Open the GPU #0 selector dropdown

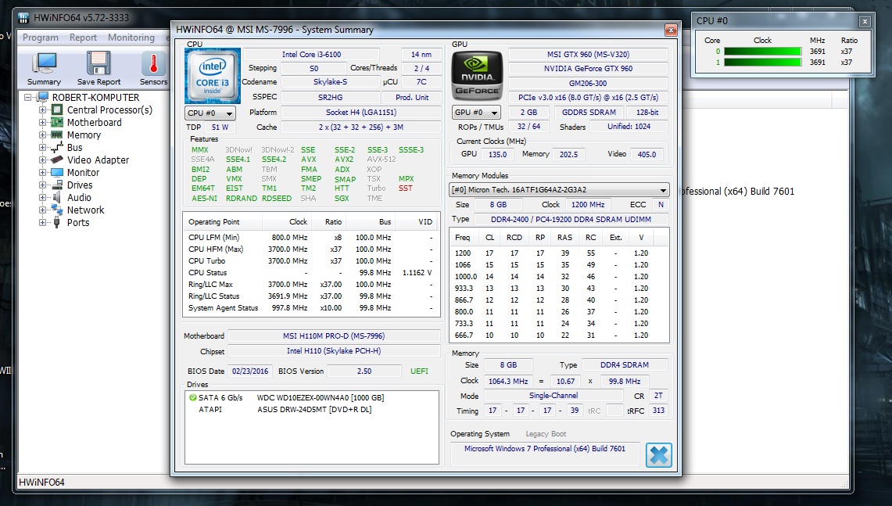476,112
